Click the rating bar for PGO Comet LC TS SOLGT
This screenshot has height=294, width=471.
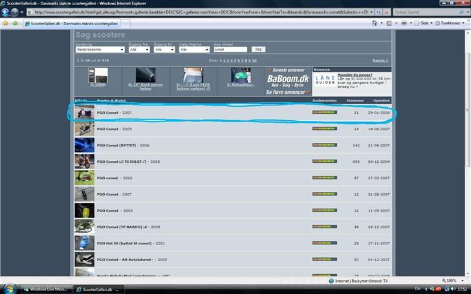click(x=325, y=162)
